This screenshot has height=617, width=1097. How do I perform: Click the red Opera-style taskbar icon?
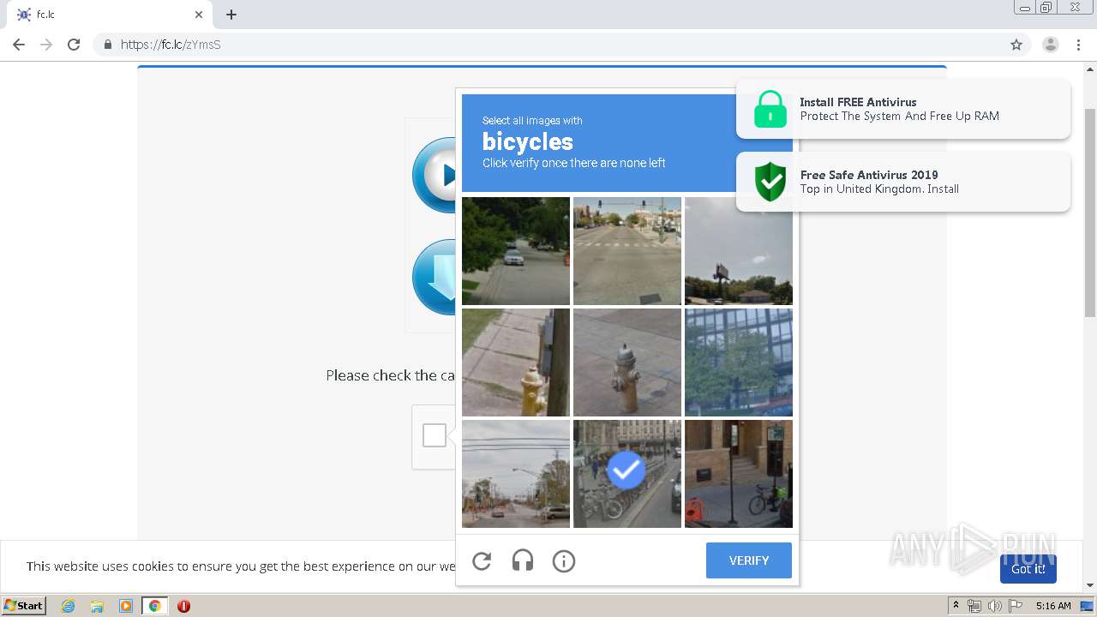[x=183, y=606]
